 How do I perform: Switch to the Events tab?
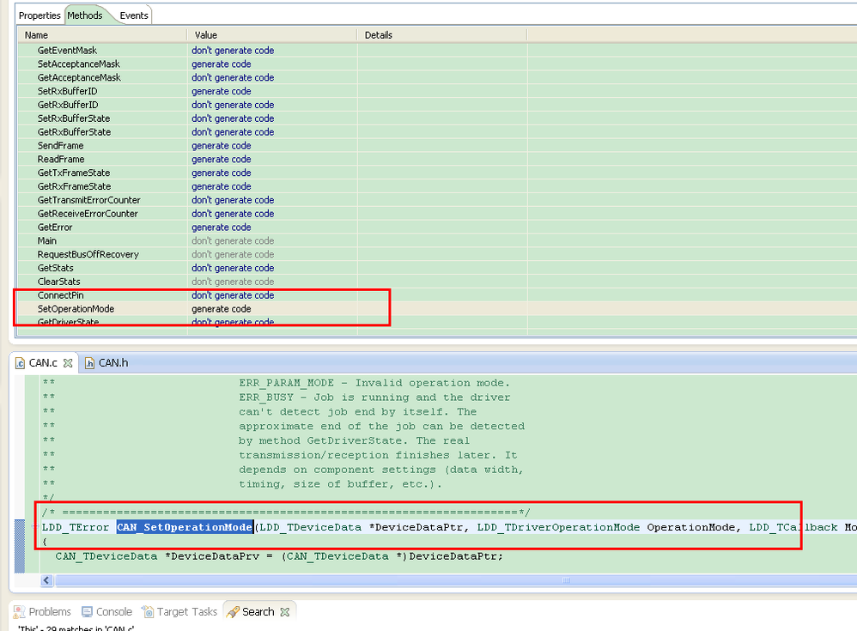pyautogui.click(x=134, y=15)
